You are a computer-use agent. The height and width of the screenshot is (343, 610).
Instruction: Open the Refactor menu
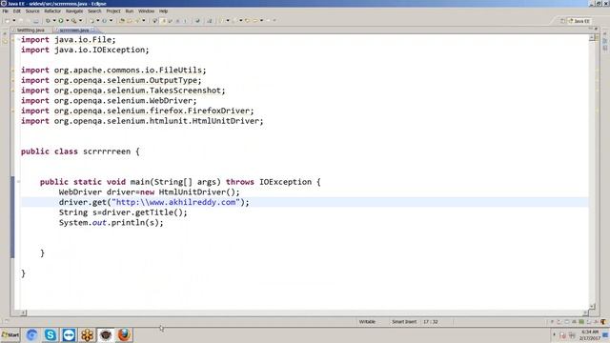tap(52, 11)
